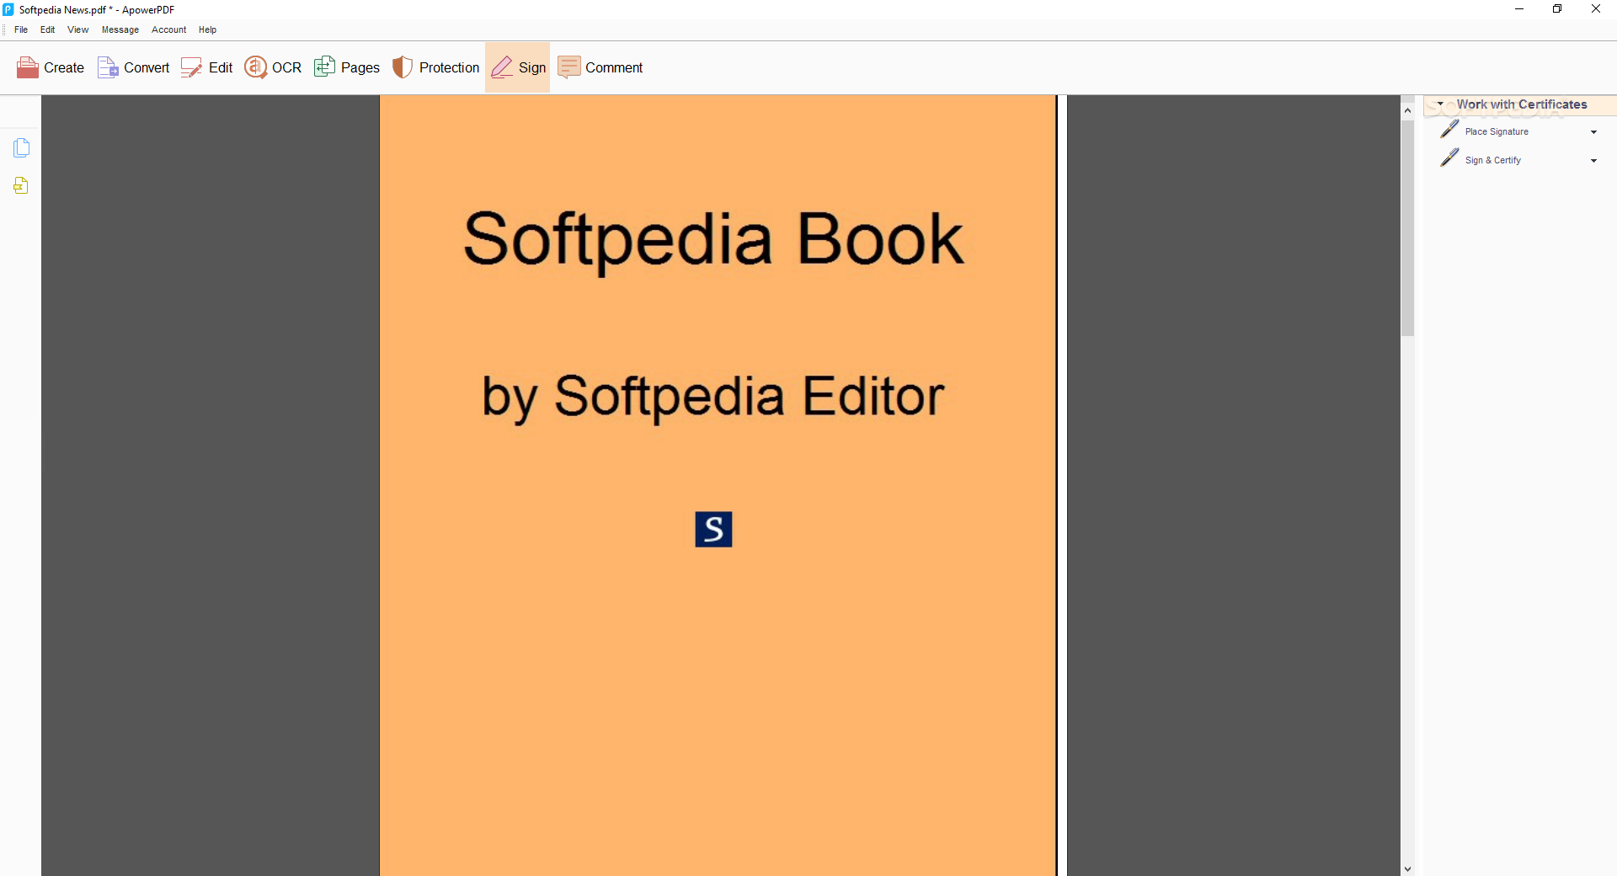The width and height of the screenshot is (1617, 876).
Task: Restore down the ApowerPDF window
Action: 1557,9
